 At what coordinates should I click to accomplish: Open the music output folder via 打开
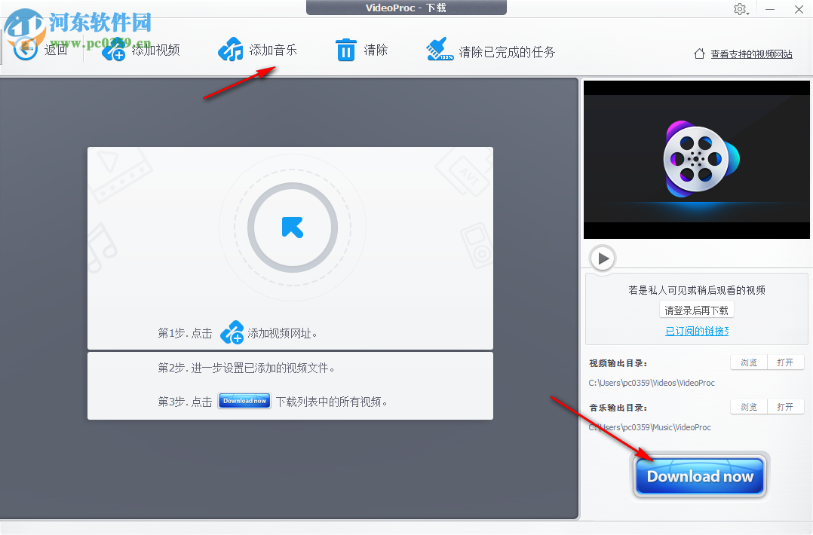coord(785,406)
